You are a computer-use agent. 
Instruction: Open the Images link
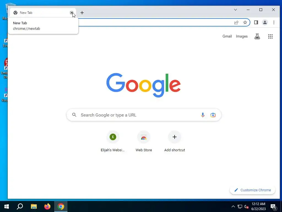(242, 36)
